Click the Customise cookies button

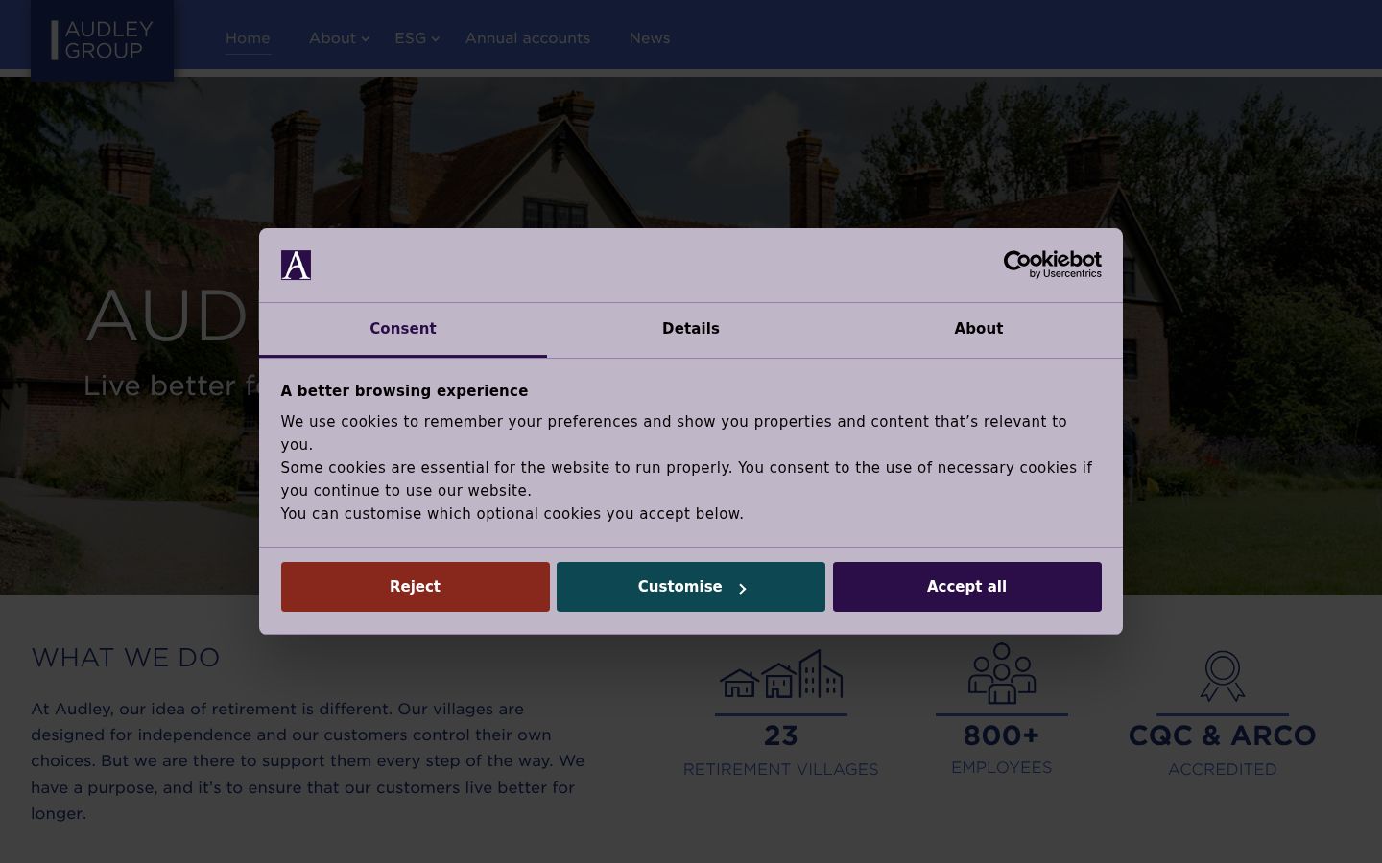691,587
